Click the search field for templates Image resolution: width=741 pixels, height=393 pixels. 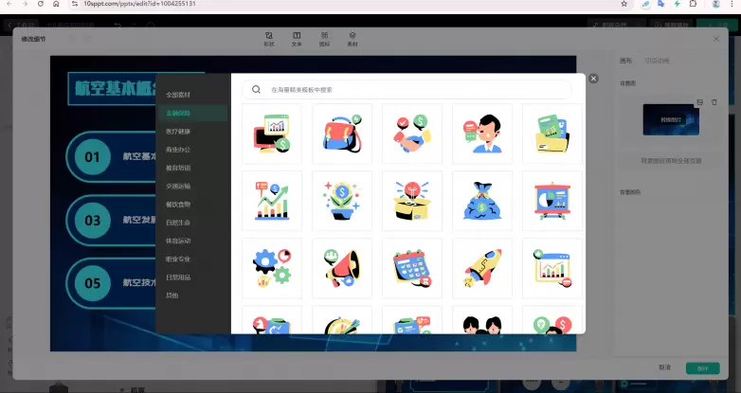pos(417,89)
